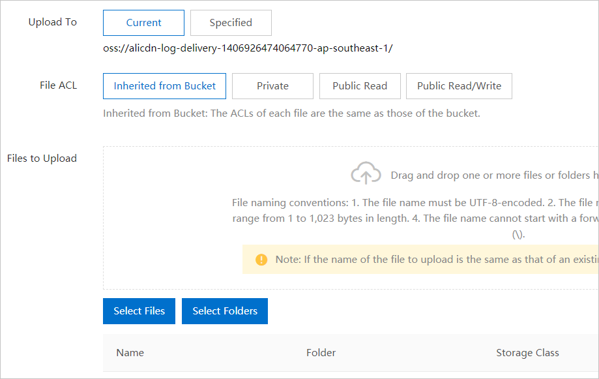Set file ACL to Private

[x=272, y=86]
